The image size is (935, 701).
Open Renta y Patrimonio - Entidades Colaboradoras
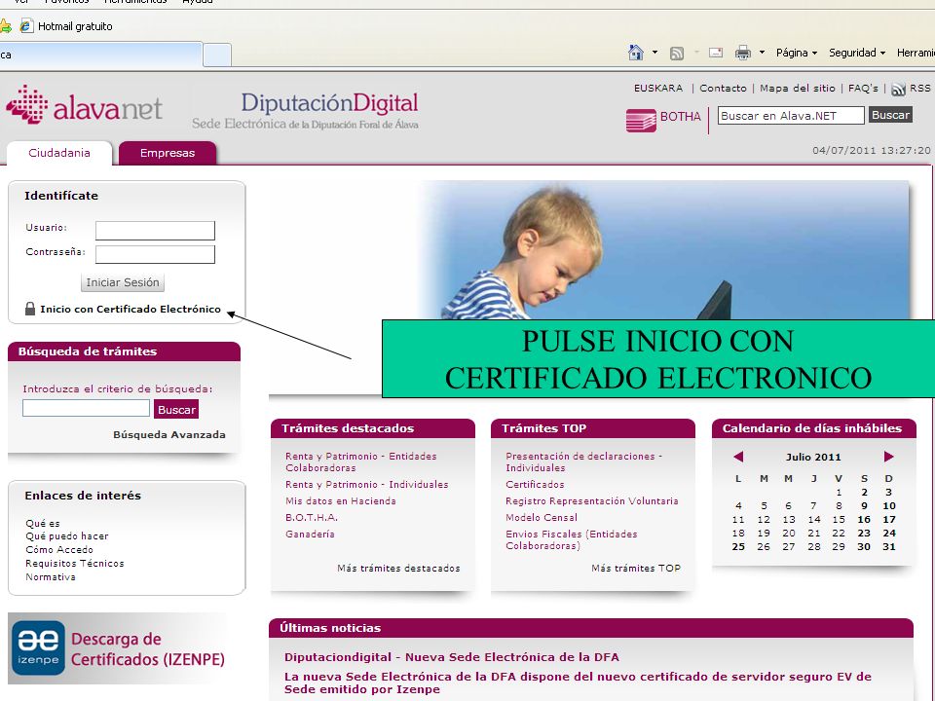[360, 461]
